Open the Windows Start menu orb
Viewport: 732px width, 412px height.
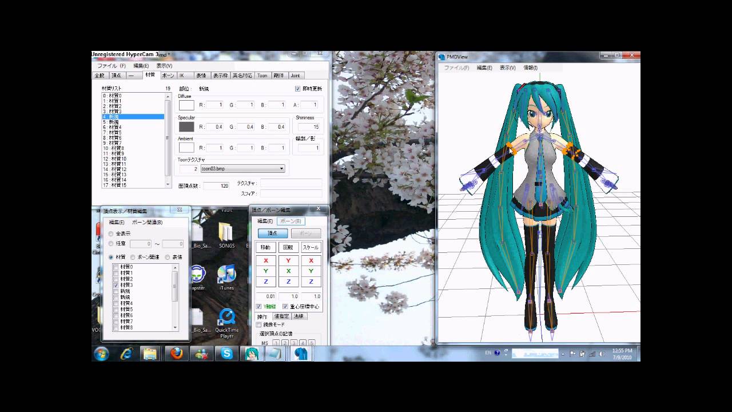(x=102, y=354)
